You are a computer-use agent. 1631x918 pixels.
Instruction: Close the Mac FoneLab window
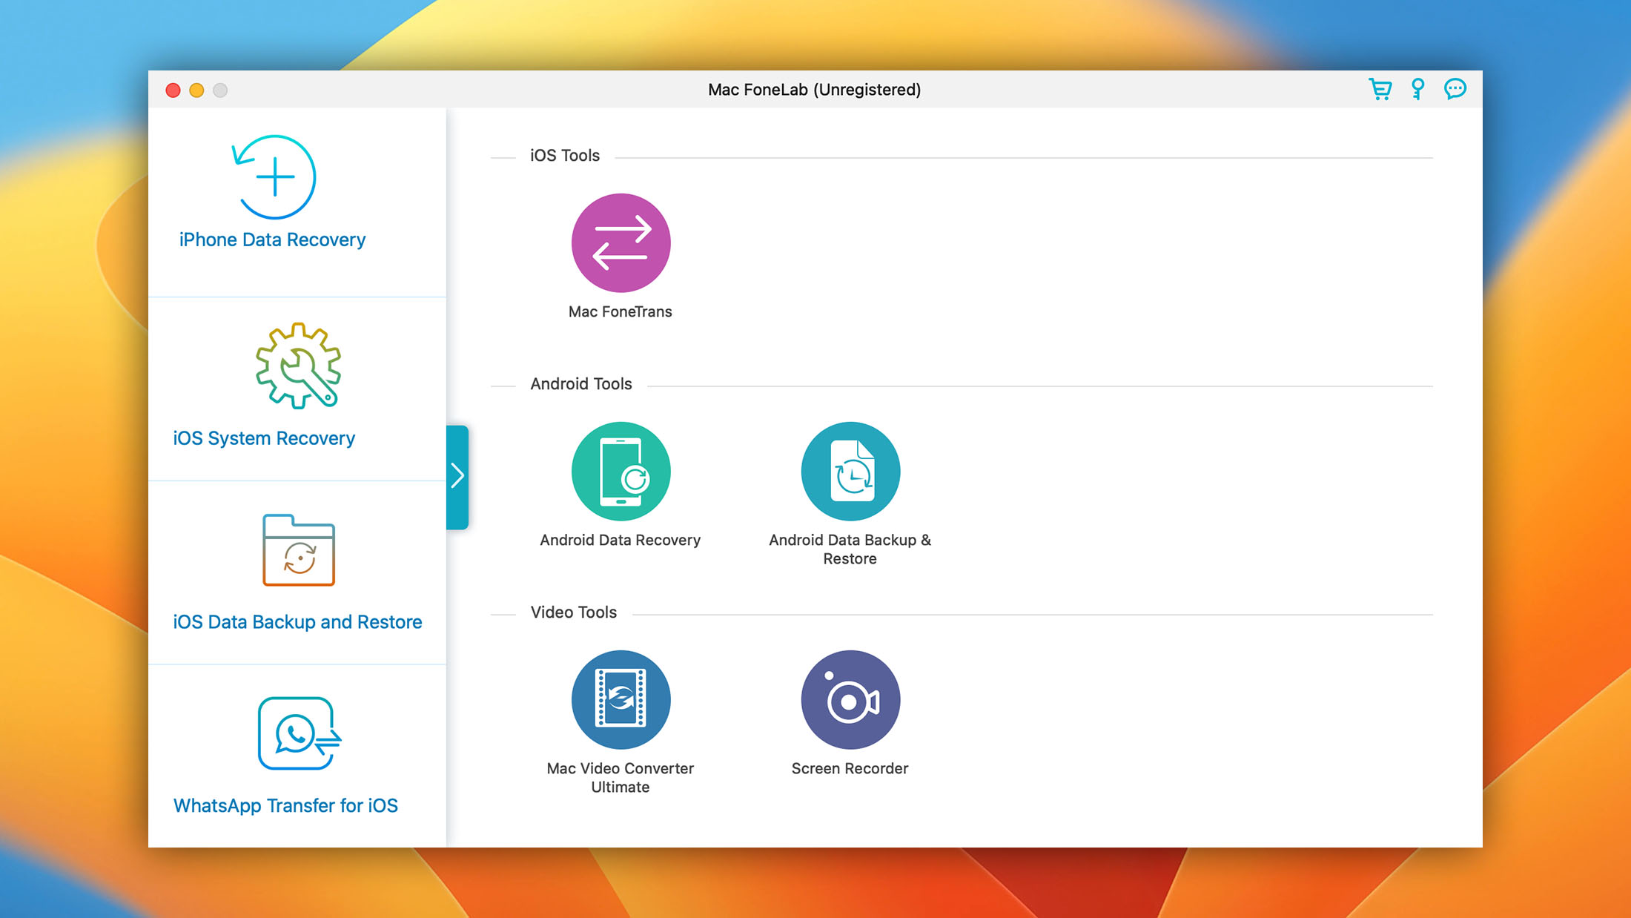tap(173, 90)
